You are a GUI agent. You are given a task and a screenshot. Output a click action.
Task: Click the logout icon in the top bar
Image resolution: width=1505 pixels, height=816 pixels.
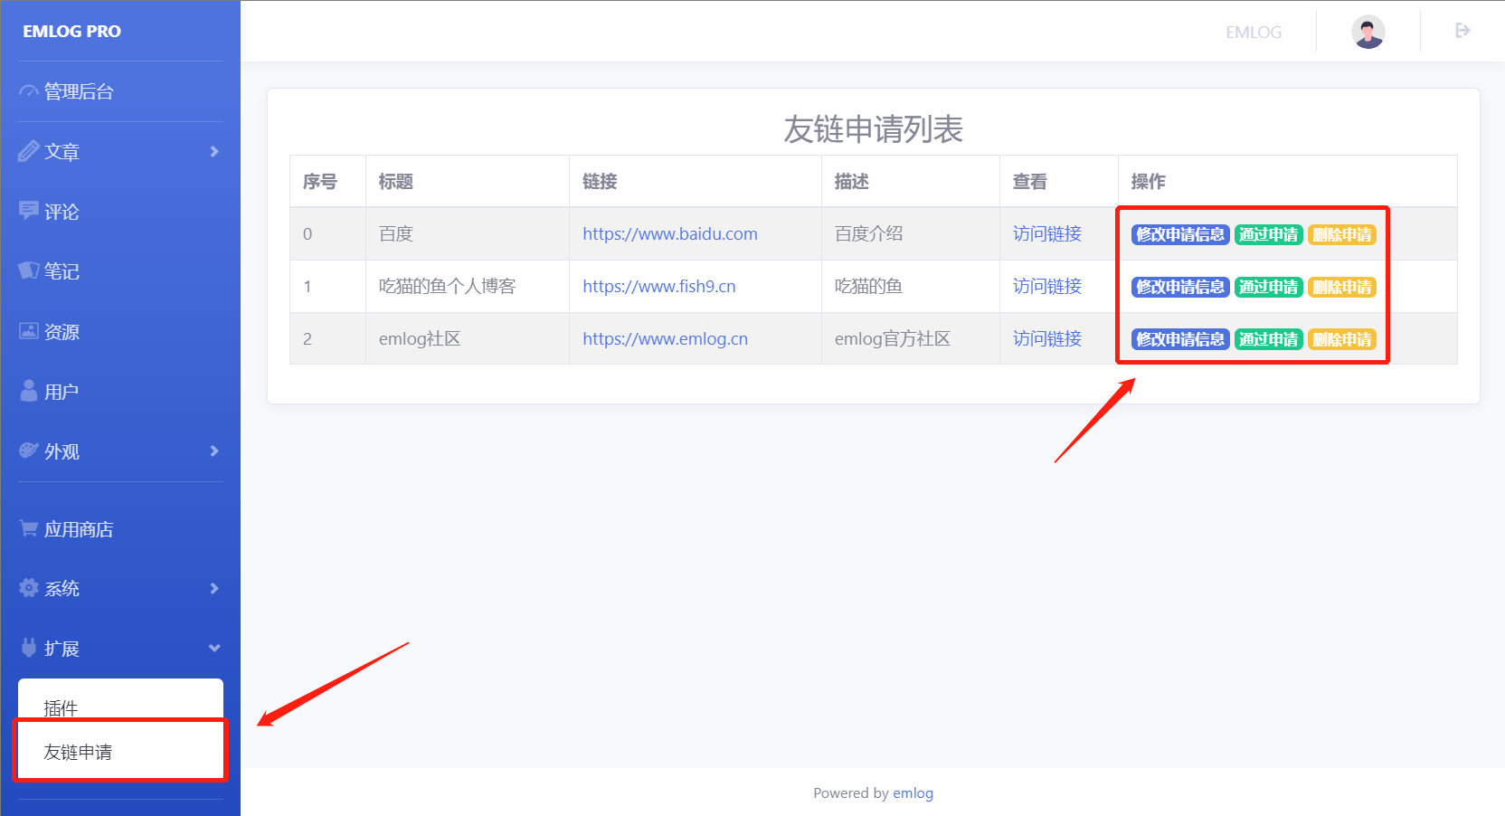pos(1462,31)
